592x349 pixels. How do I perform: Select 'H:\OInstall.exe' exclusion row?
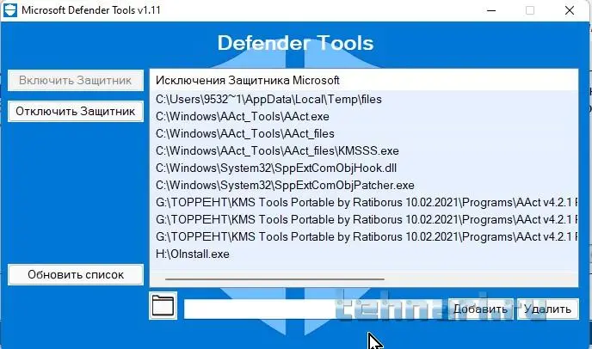(x=364, y=254)
